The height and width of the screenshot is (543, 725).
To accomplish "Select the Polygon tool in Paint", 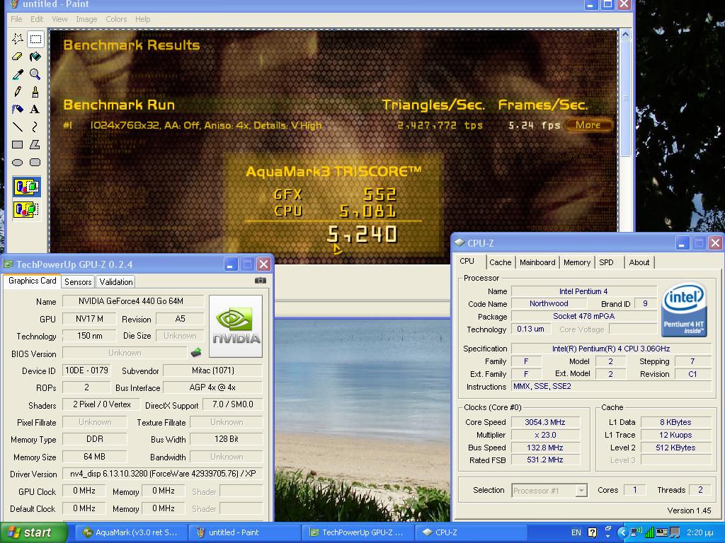I will (35, 144).
